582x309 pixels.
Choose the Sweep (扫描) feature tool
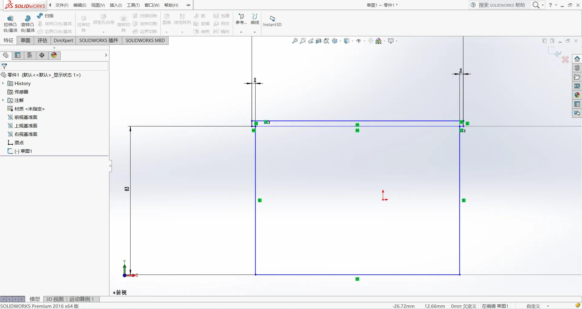pos(45,16)
